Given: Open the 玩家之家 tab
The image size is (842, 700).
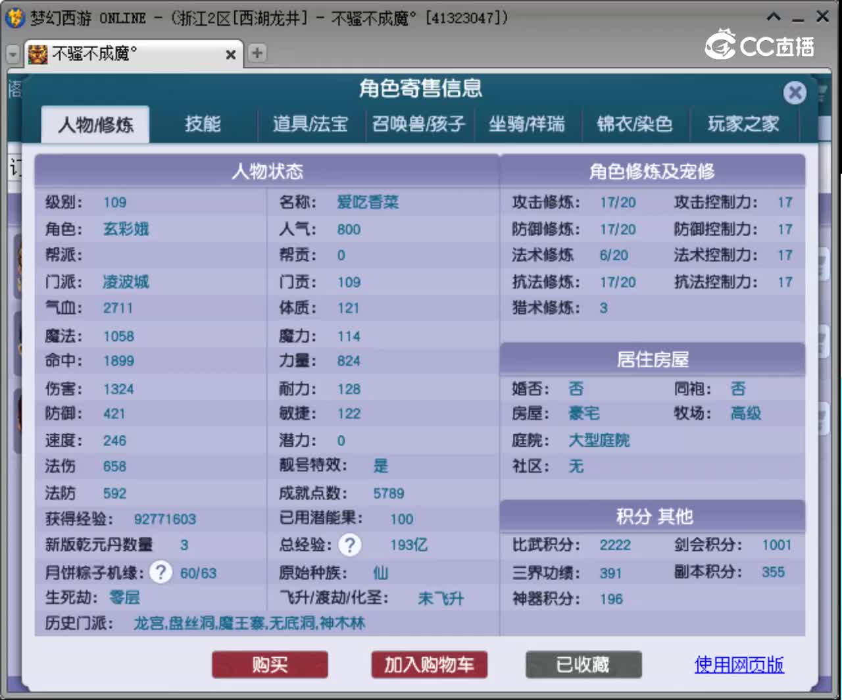Looking at the screenshot, I should (x=743, y=124).
